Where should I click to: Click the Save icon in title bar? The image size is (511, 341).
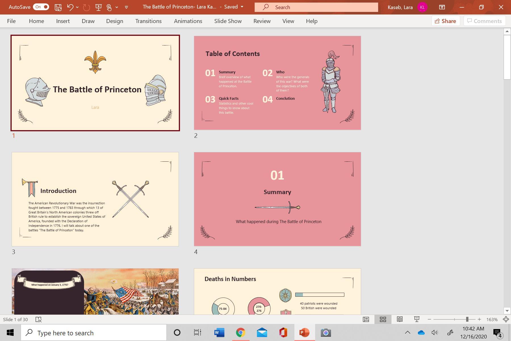pos(58,7)
